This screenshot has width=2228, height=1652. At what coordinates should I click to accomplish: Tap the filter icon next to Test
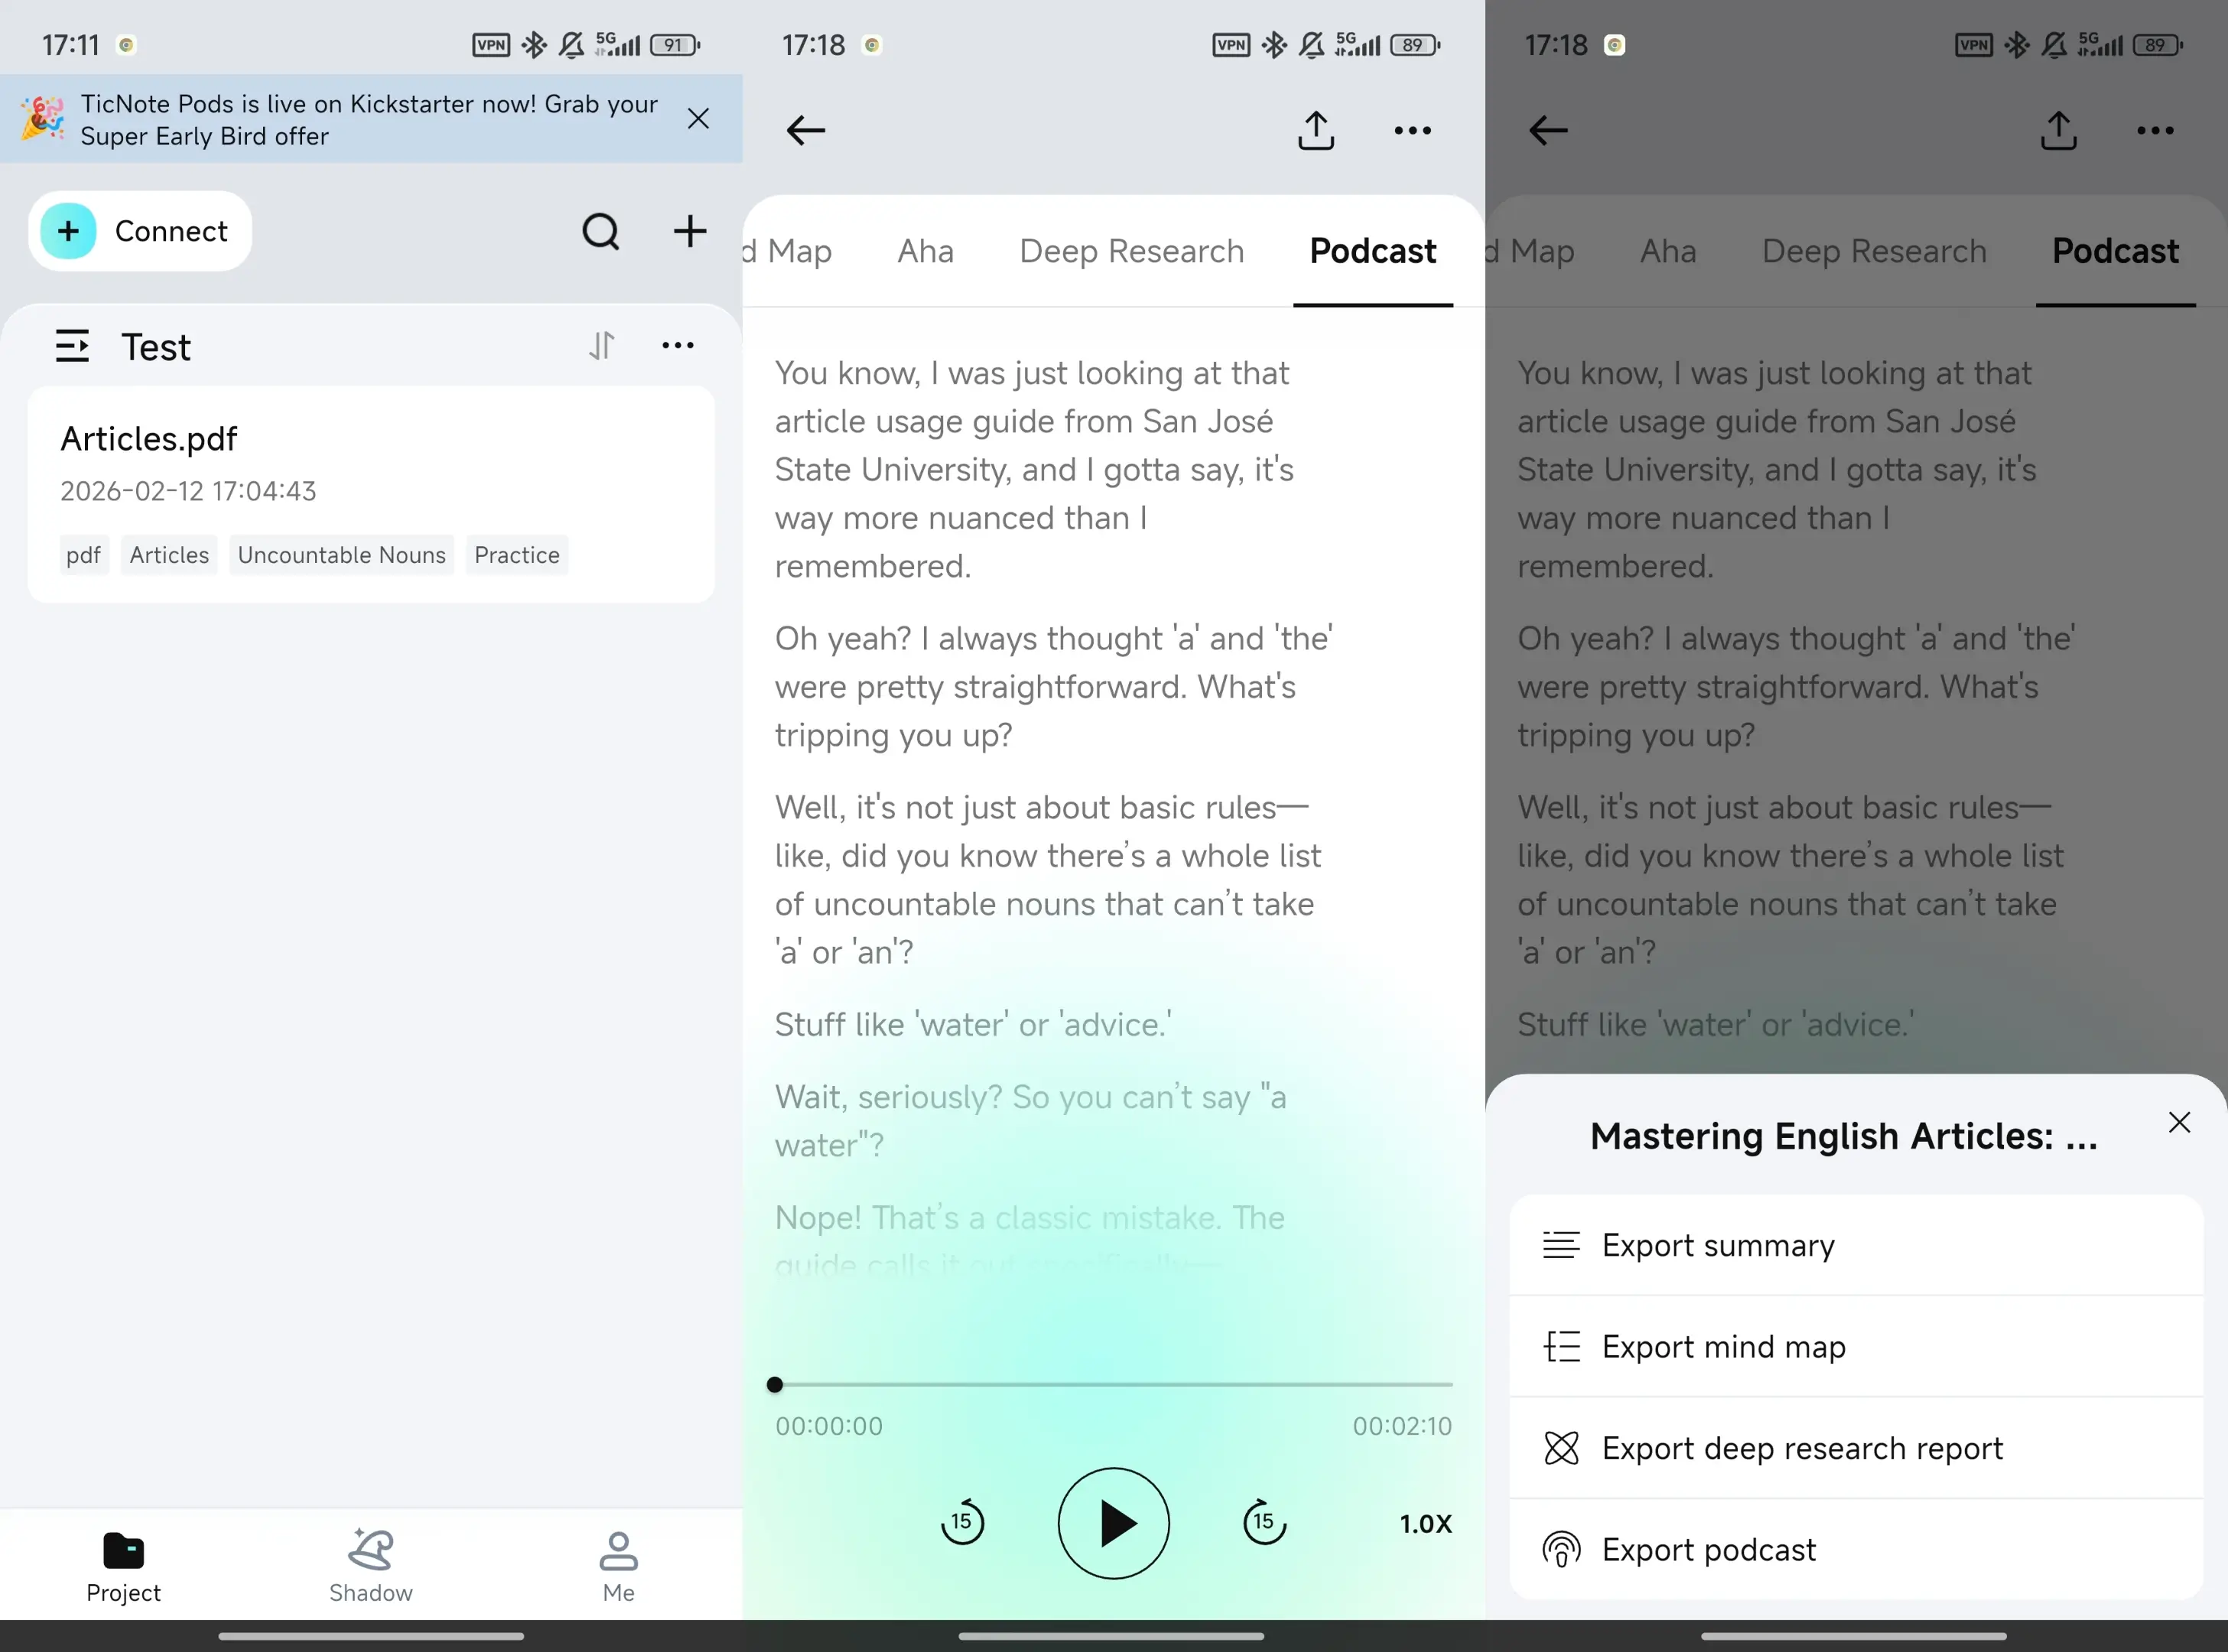click(73, 345)
